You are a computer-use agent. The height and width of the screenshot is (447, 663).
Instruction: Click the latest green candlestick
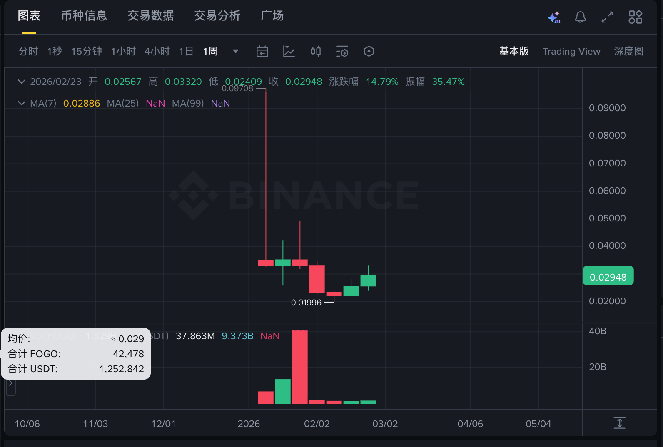point(368,281)
